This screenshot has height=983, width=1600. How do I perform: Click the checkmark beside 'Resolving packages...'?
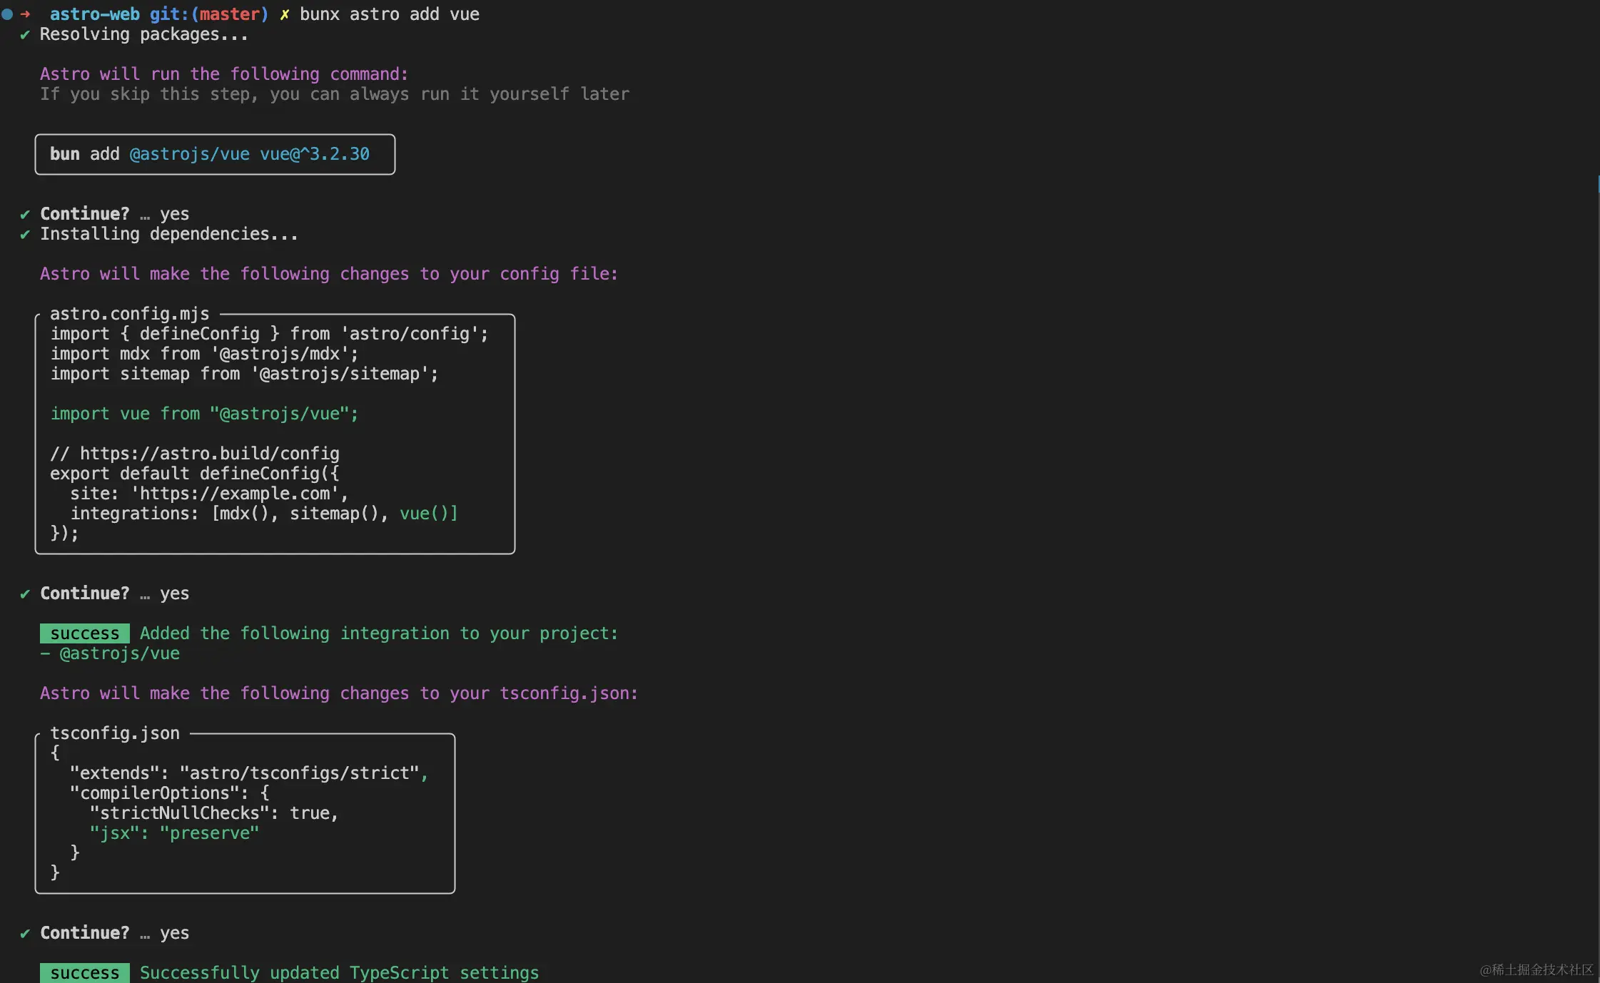point(25,34)
